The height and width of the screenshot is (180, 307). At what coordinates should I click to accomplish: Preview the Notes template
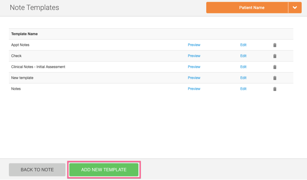(x=194, y=89)
